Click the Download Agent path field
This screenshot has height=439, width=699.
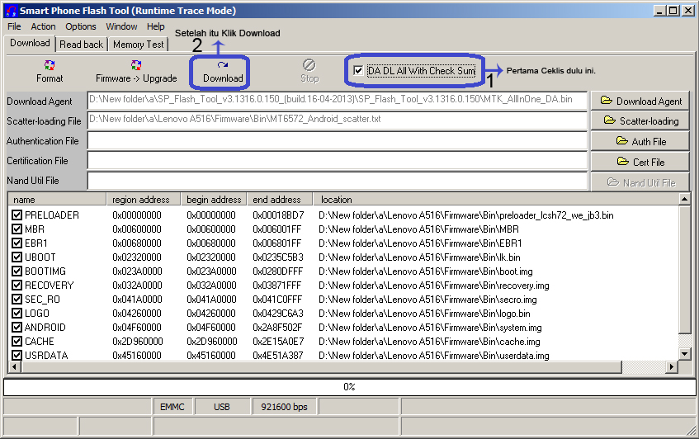pos(338,101)
